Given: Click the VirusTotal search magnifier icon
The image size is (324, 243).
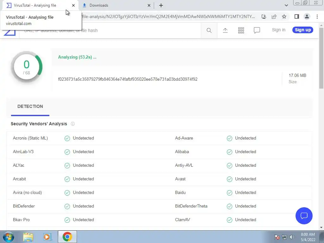Looking at the screenshot, I should 209,30.
